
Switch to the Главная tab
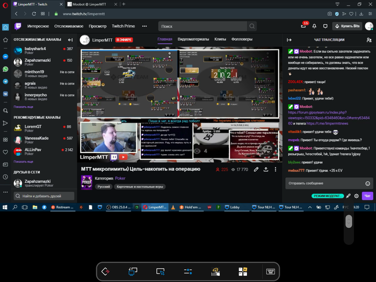[x=165, y=39]
